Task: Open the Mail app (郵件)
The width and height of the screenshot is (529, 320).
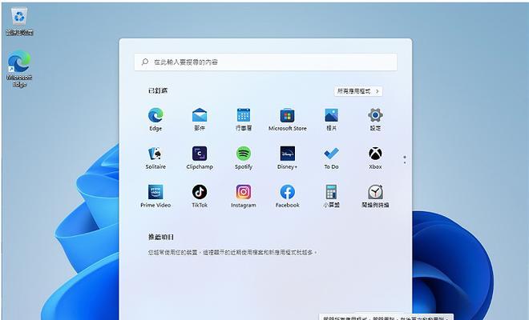Action: pos(200,119)
